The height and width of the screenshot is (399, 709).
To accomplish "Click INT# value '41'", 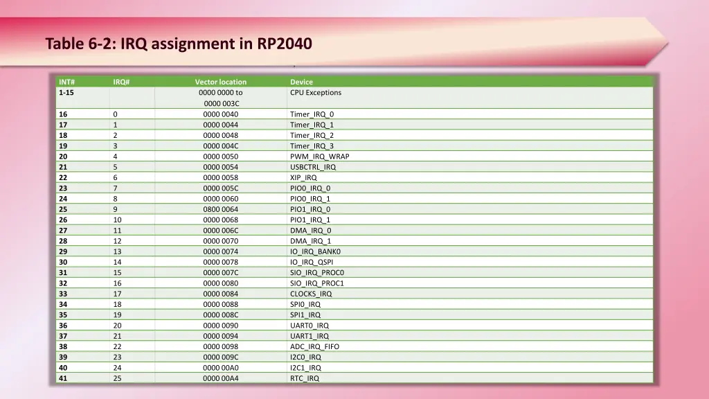I will [x=63, y=378].
